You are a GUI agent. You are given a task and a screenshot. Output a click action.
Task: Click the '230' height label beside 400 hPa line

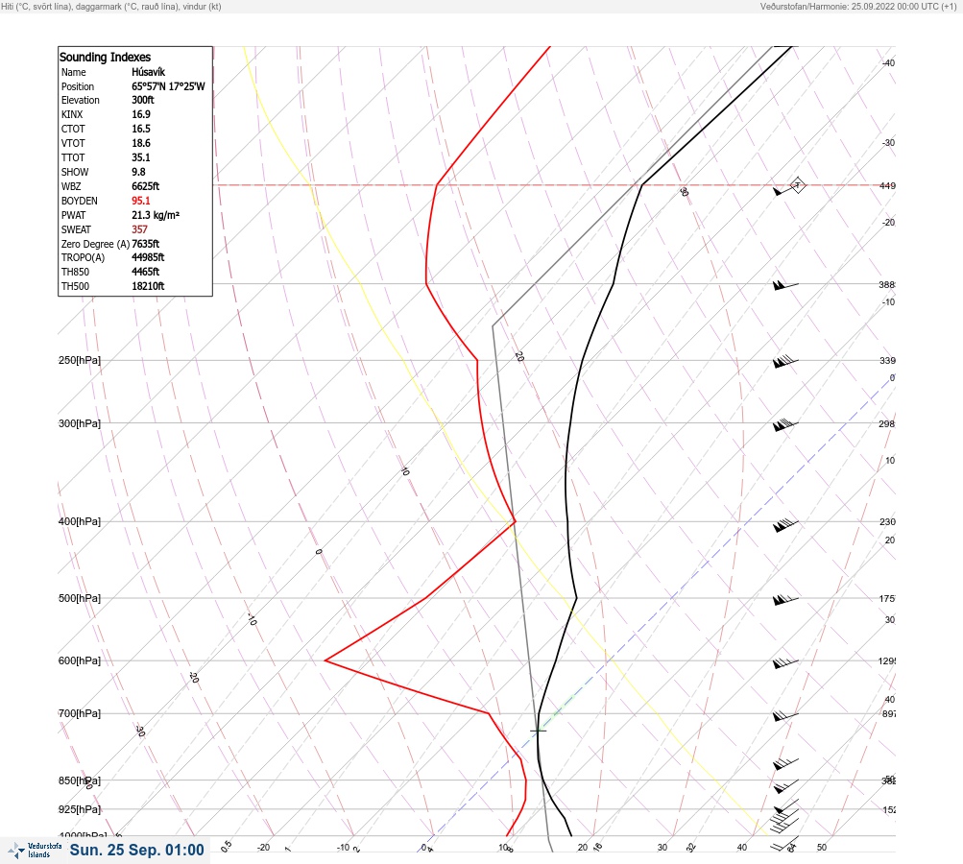point(887,522)
